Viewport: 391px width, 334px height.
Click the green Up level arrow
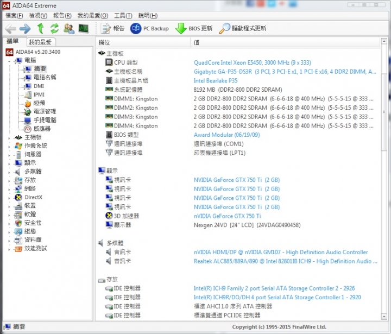click(40, 28)
